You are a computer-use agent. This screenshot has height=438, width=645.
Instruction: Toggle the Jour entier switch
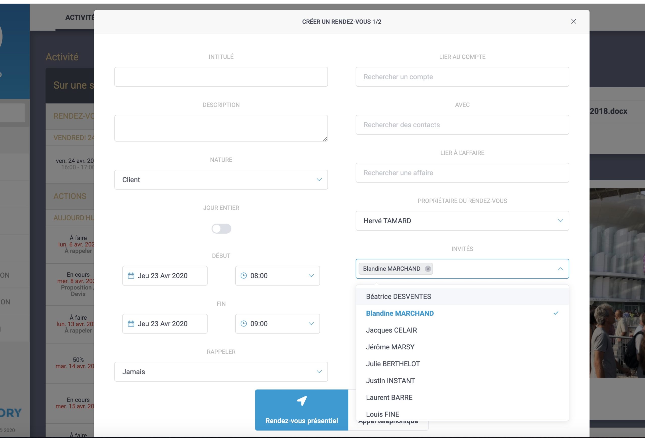[x=221, y=229]
